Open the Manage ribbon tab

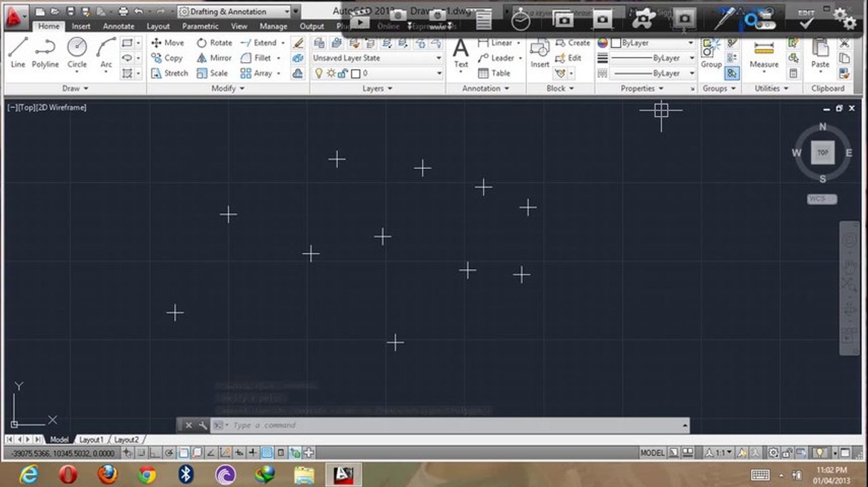[274, 26]
